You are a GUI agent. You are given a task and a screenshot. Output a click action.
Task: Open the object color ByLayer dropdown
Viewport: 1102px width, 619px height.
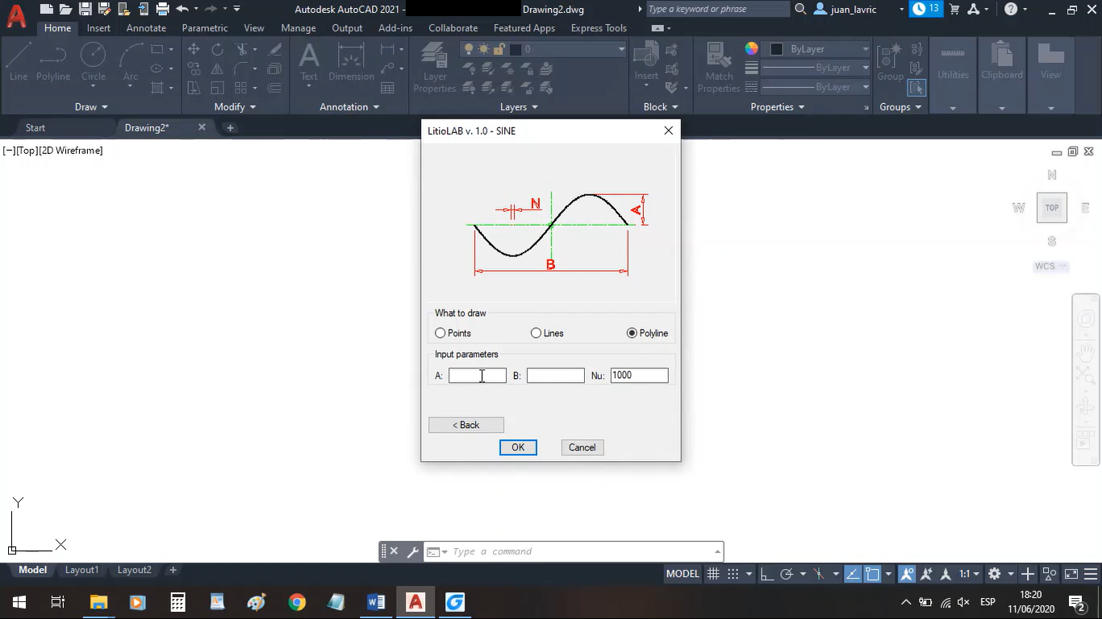[818, 49]
